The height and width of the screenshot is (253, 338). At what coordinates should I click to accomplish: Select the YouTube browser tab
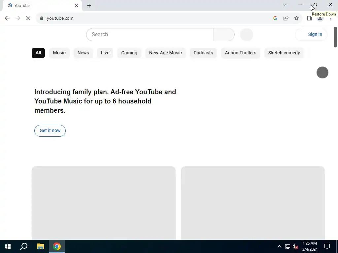42,6
